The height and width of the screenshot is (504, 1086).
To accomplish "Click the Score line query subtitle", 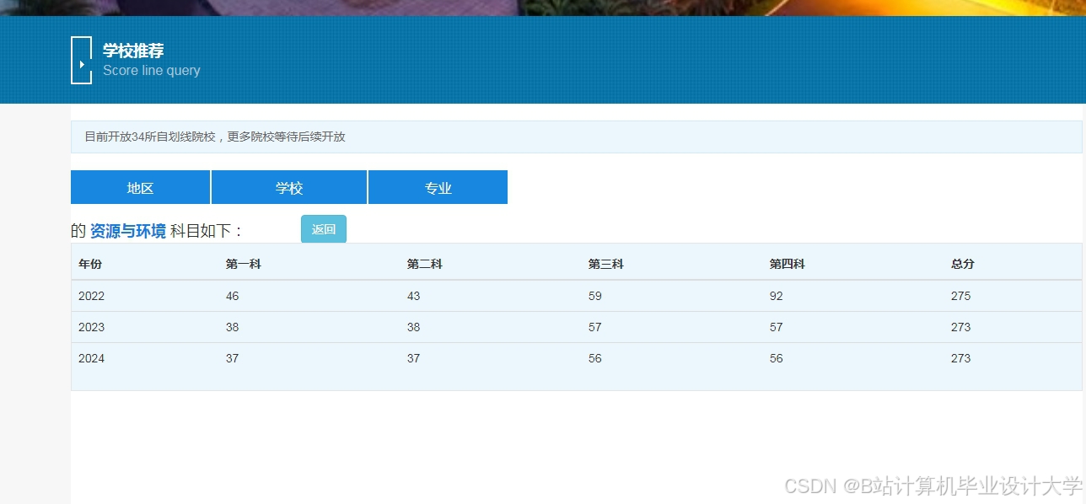I will [x=152, y=71].
